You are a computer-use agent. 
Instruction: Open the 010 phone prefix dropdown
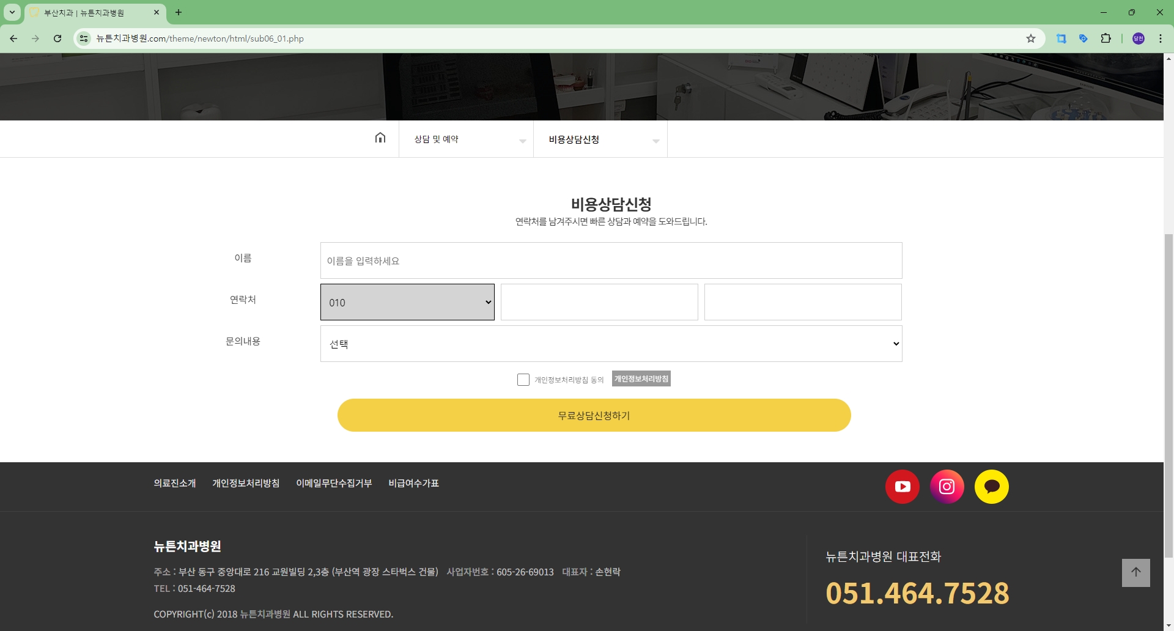[x=407, y=302]
